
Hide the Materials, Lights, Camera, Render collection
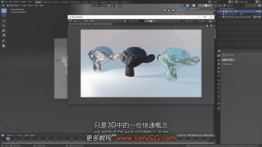[257, 17]
